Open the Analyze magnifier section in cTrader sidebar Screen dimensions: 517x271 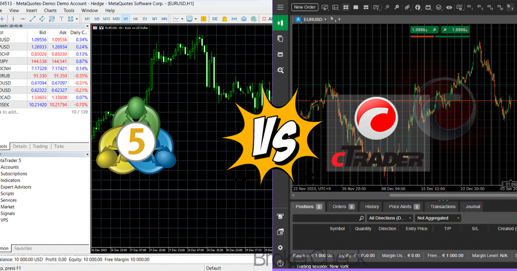pyautogui.click(x=280, y=70)
